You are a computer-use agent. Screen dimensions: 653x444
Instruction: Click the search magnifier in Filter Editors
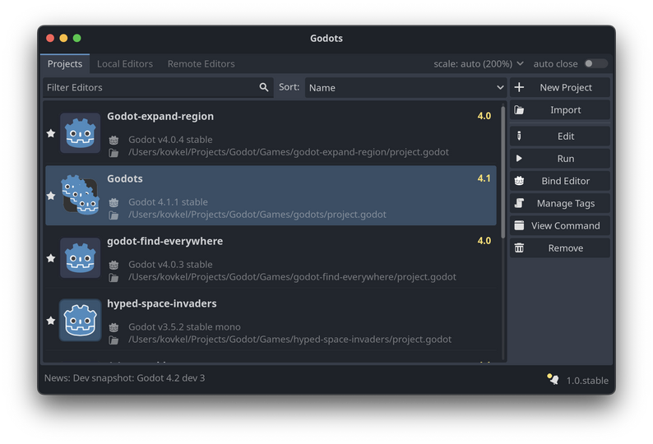(x=264, y=87)
